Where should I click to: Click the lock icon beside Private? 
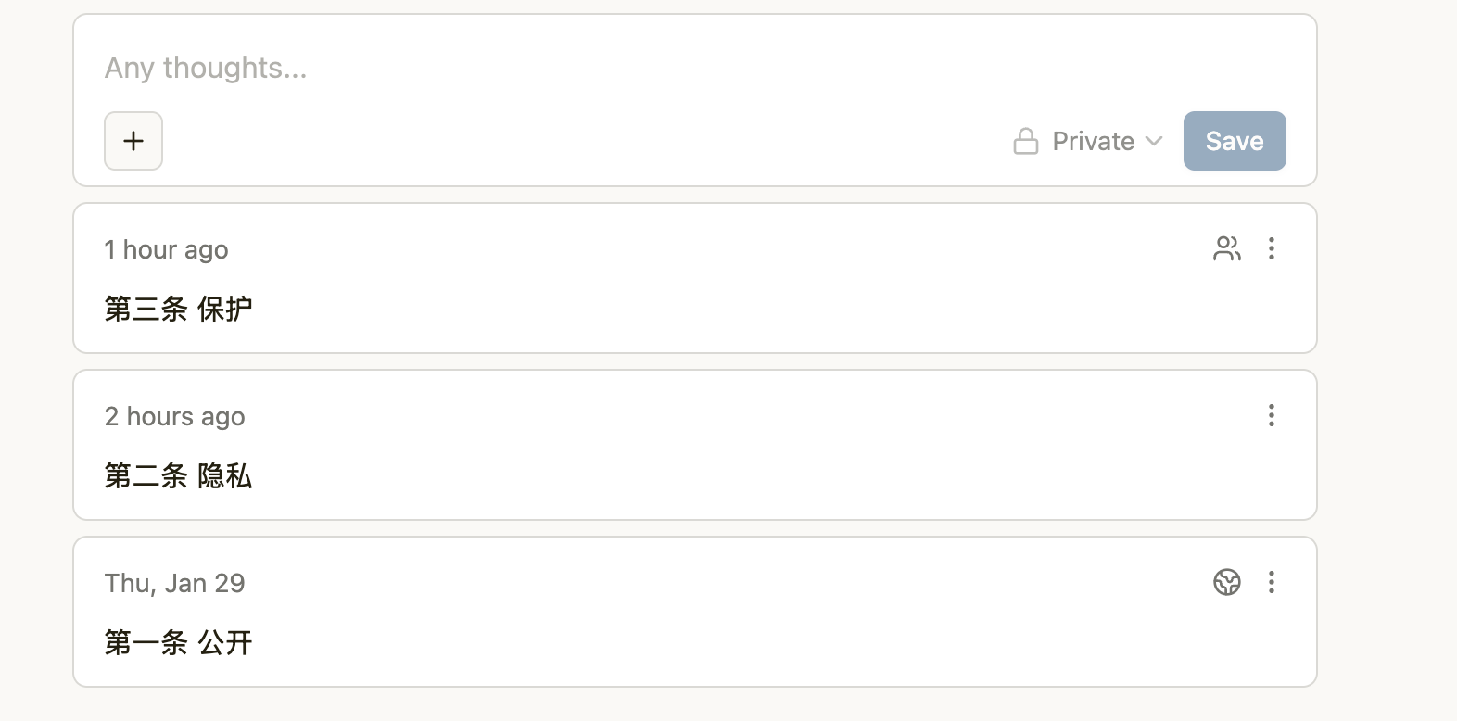(1026, 141)
